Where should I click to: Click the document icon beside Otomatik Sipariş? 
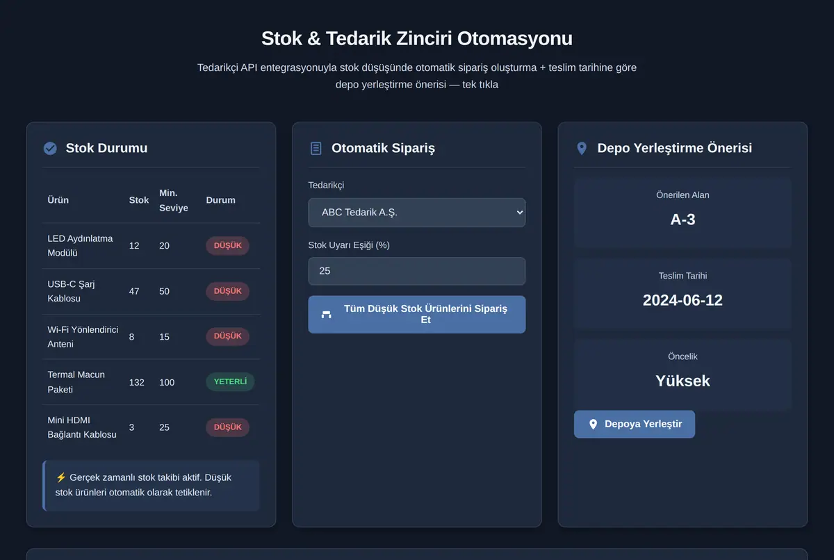tap(316, 148)
